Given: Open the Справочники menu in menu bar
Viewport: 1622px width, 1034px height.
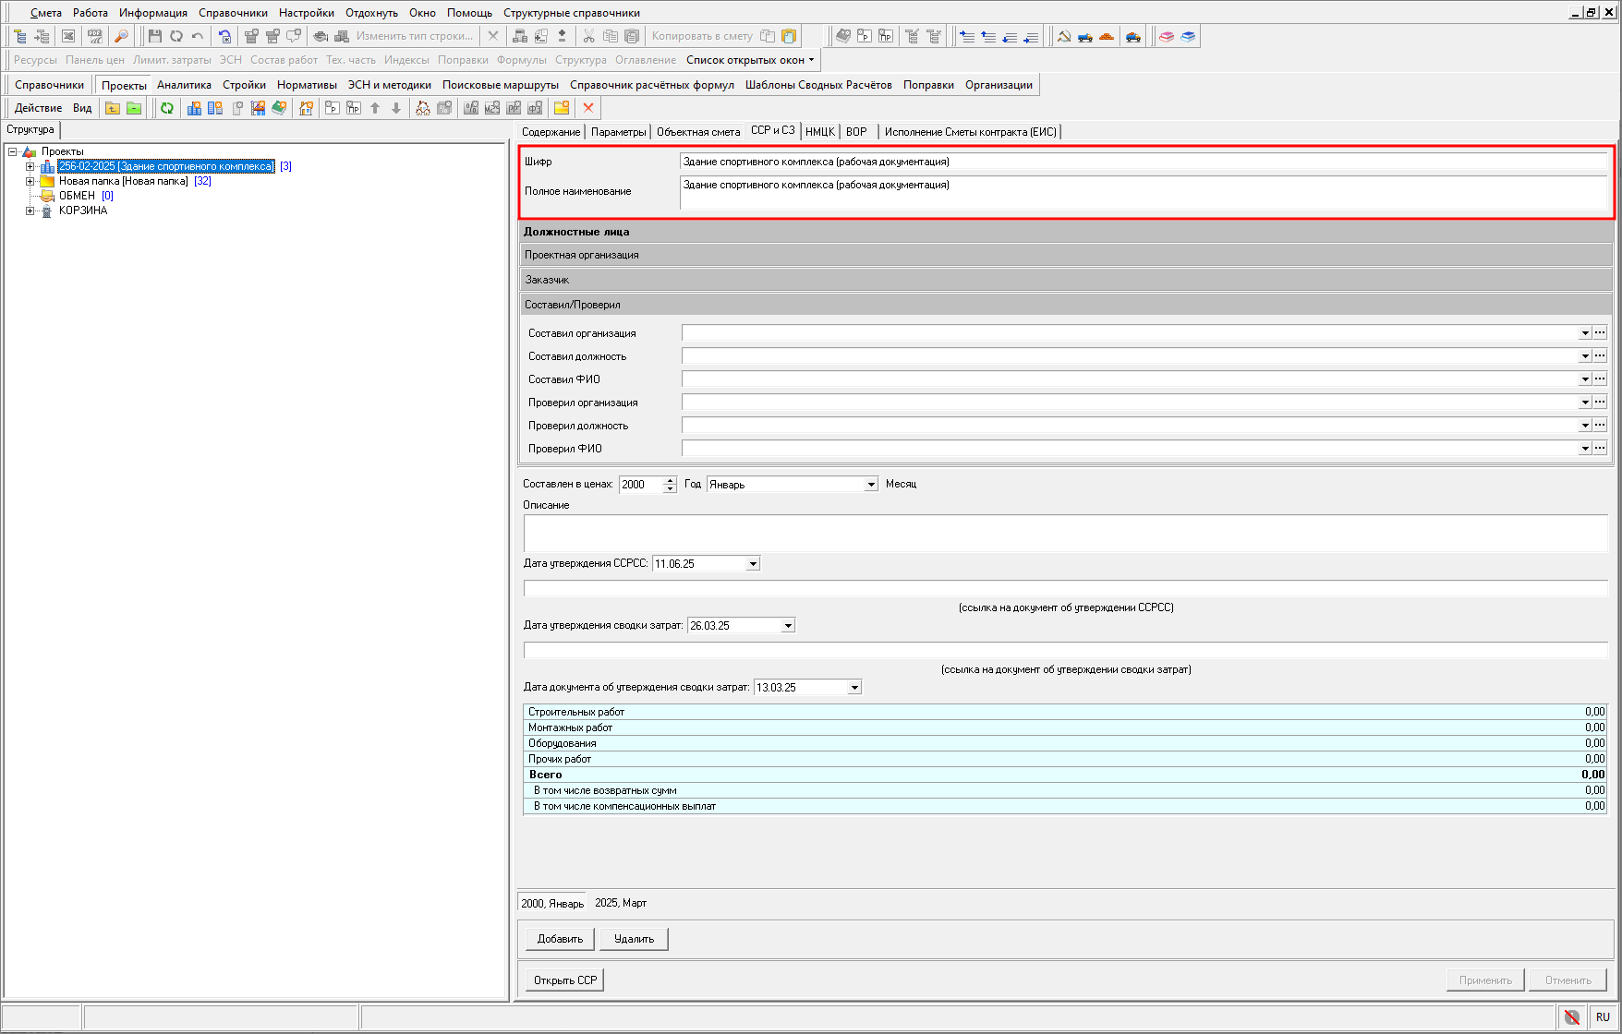Looking at the screenshot, I should 233,13.
